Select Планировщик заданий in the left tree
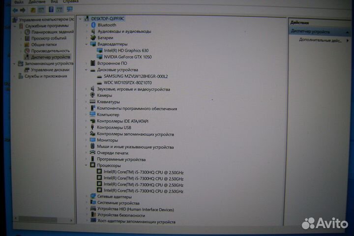 [x=53, y=32]
